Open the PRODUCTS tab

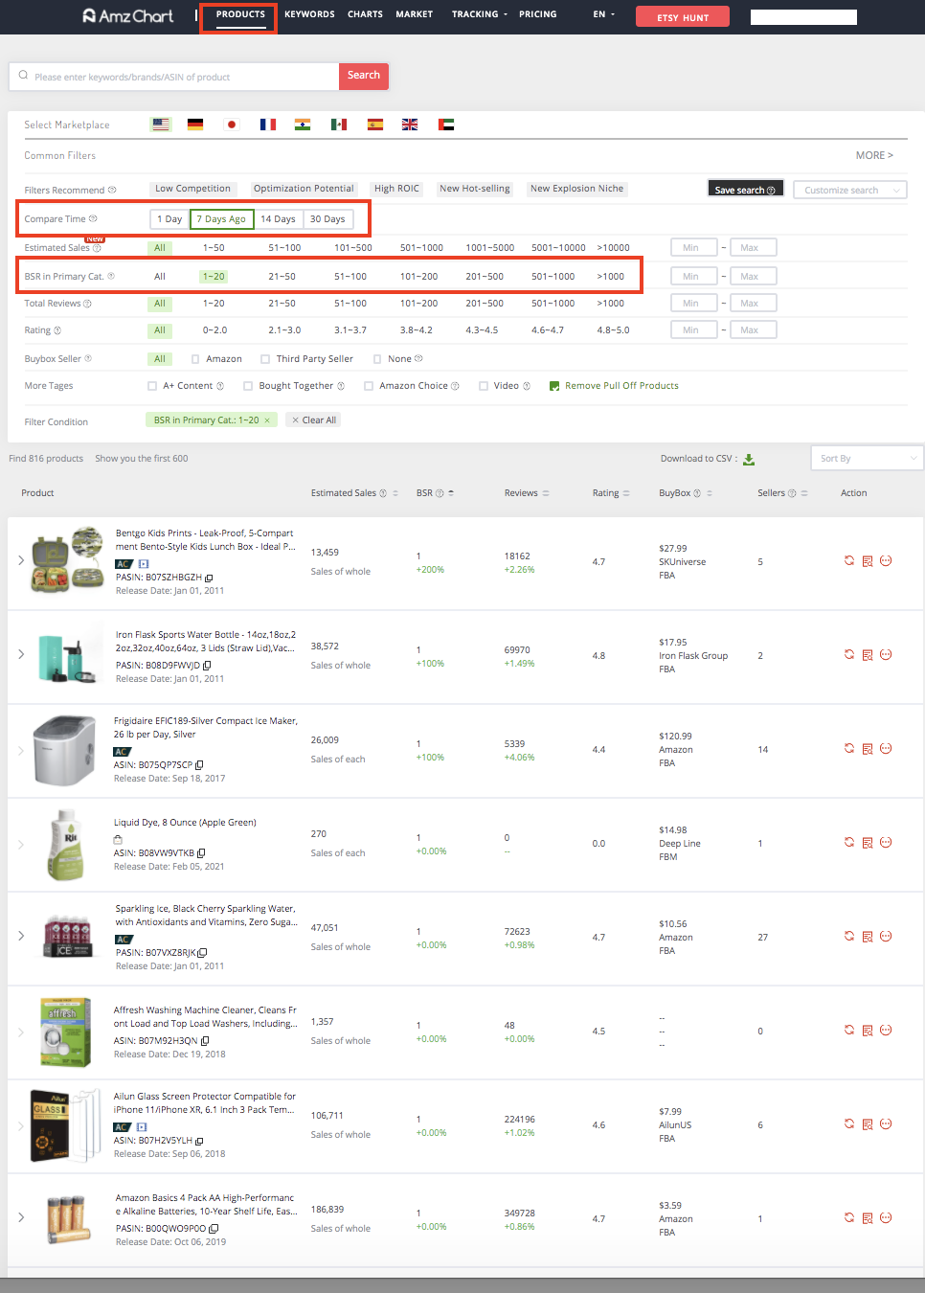240,14
